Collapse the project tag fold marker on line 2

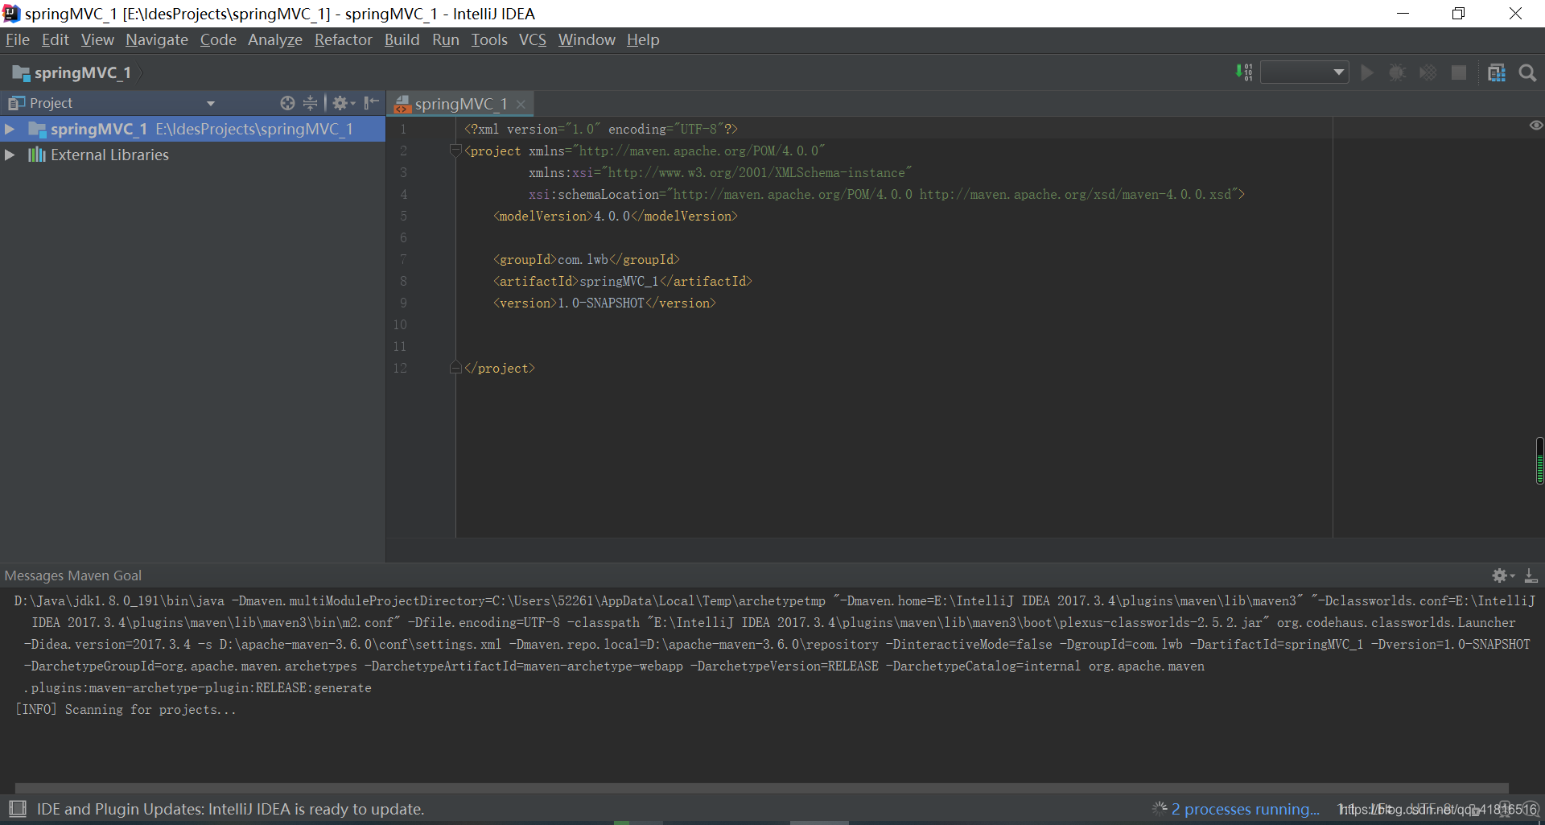[x=455, y=151]
